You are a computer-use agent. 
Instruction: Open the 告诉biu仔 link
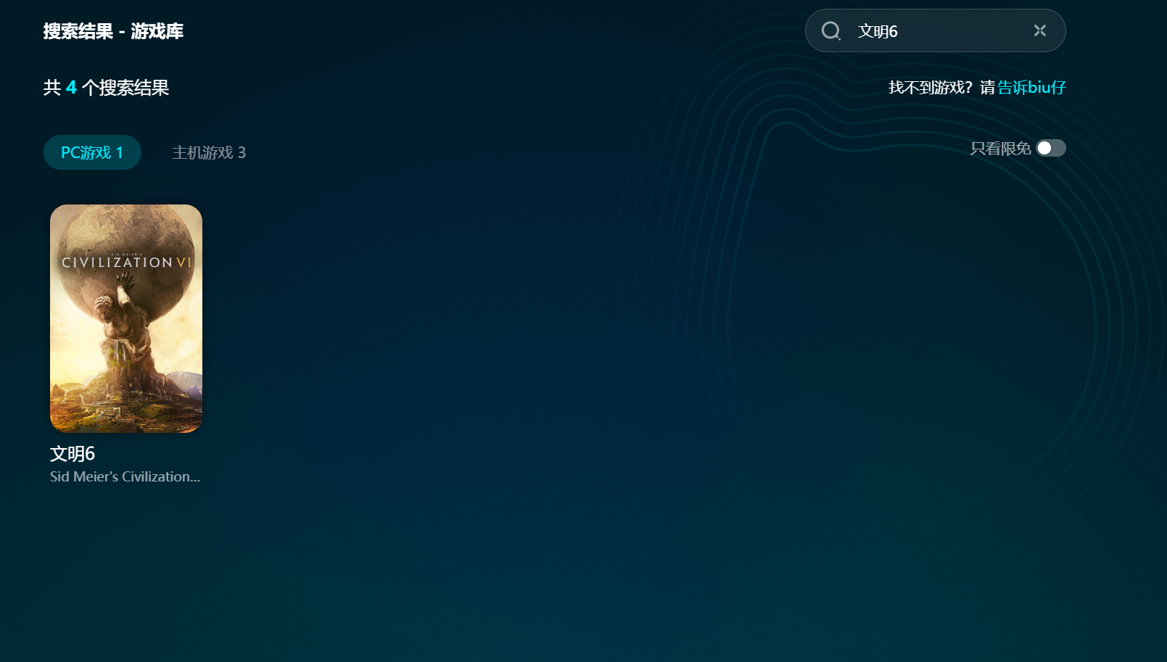(x=1031, y=88)
